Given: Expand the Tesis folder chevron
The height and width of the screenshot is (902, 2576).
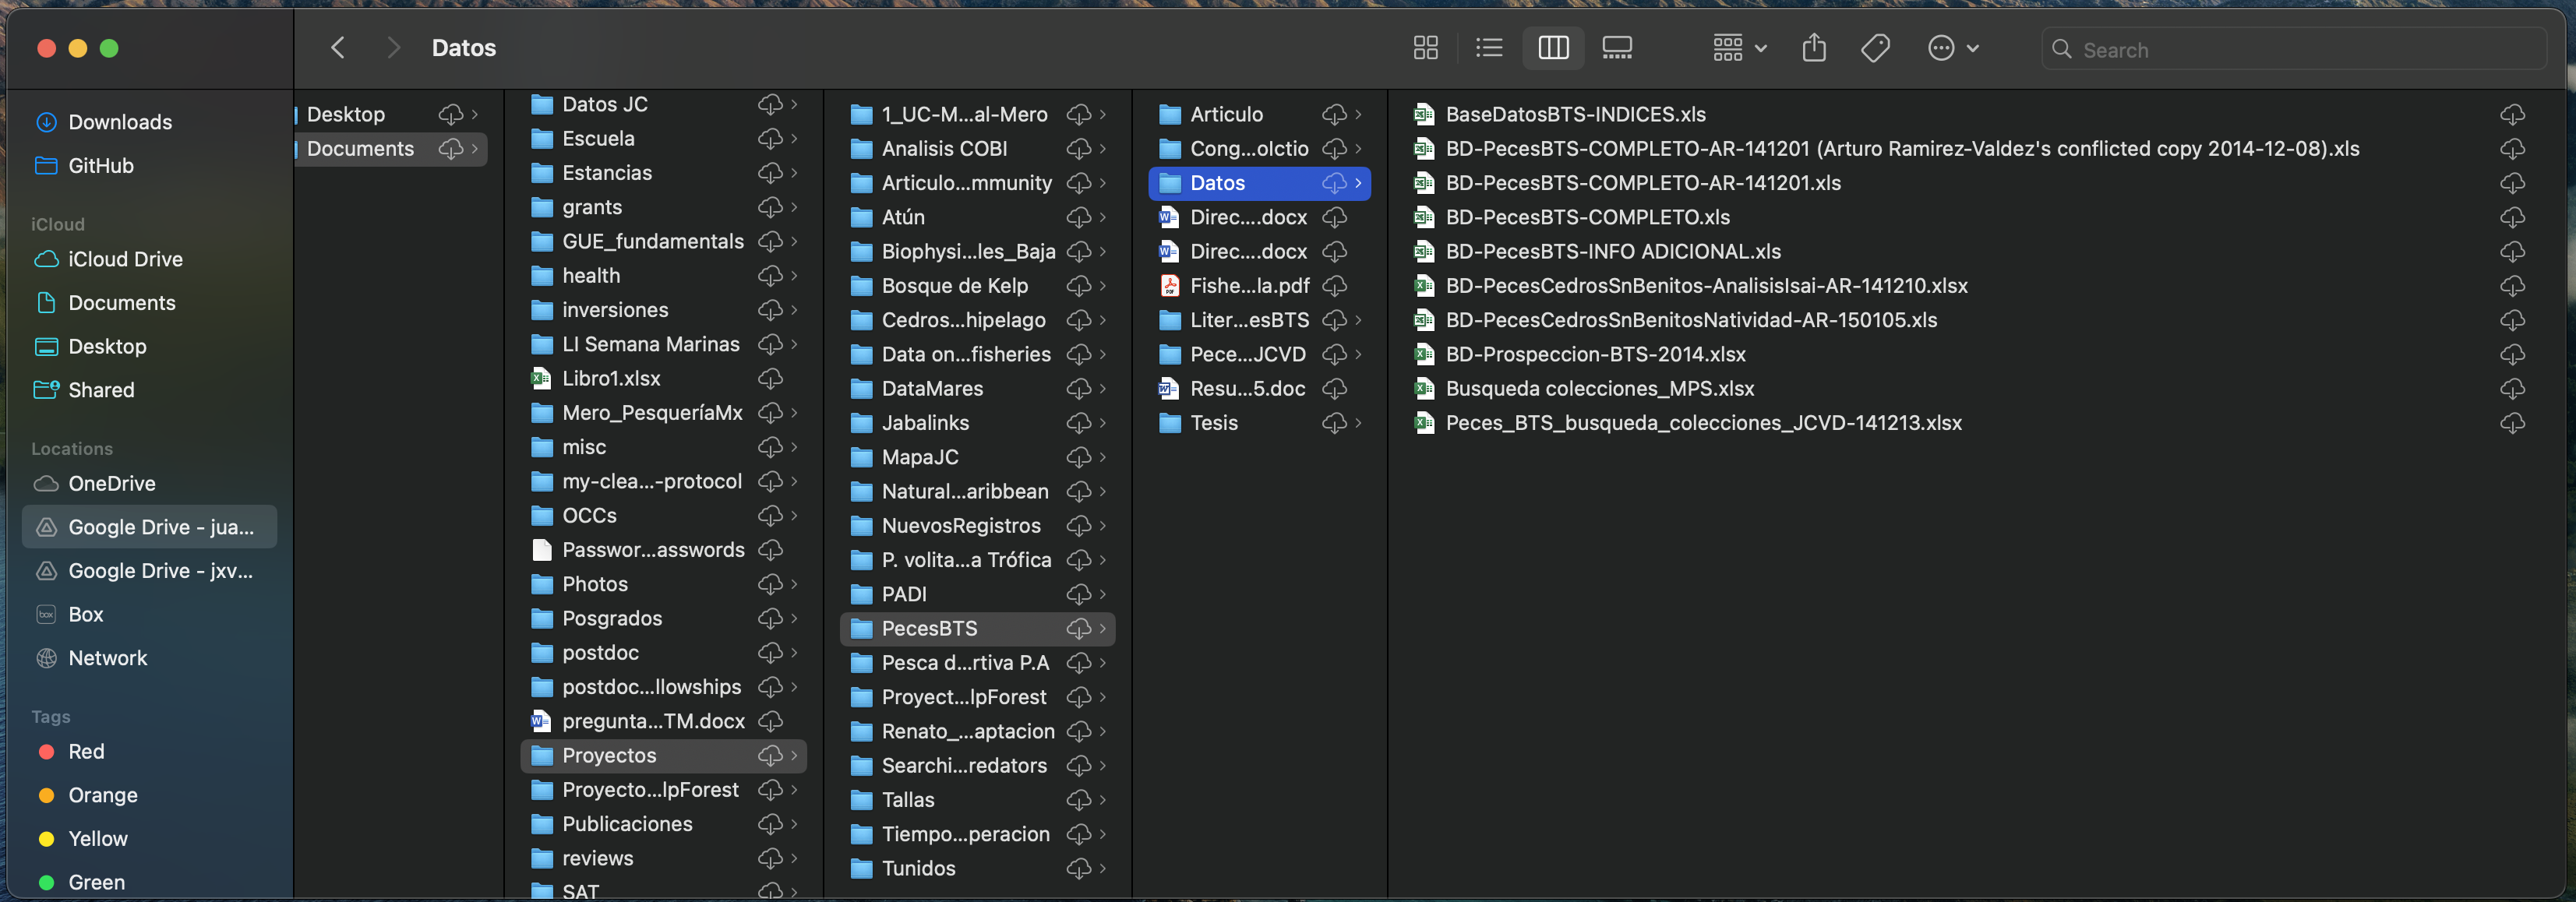Looking at the screenshot, I should (x=1358, y=423).
